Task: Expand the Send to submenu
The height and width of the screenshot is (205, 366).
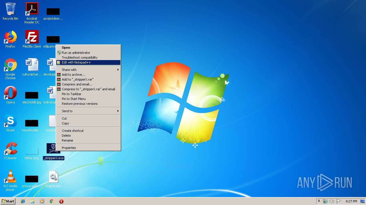Action: pos(88,111)
